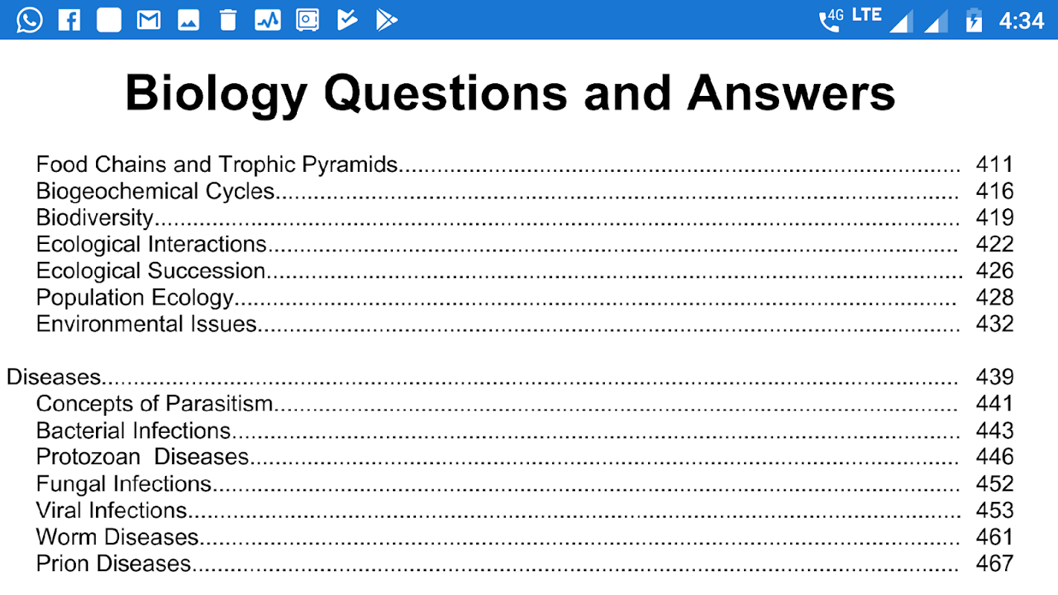Tap the activity monitor status icon
This screenshot has height=595, width=1058.
pos(267,20)
